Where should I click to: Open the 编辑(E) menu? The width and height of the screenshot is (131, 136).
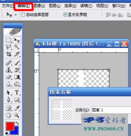point(24,6)
